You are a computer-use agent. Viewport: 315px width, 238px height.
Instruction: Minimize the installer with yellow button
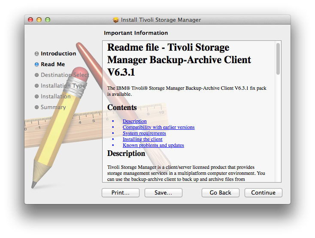(39, 20)
